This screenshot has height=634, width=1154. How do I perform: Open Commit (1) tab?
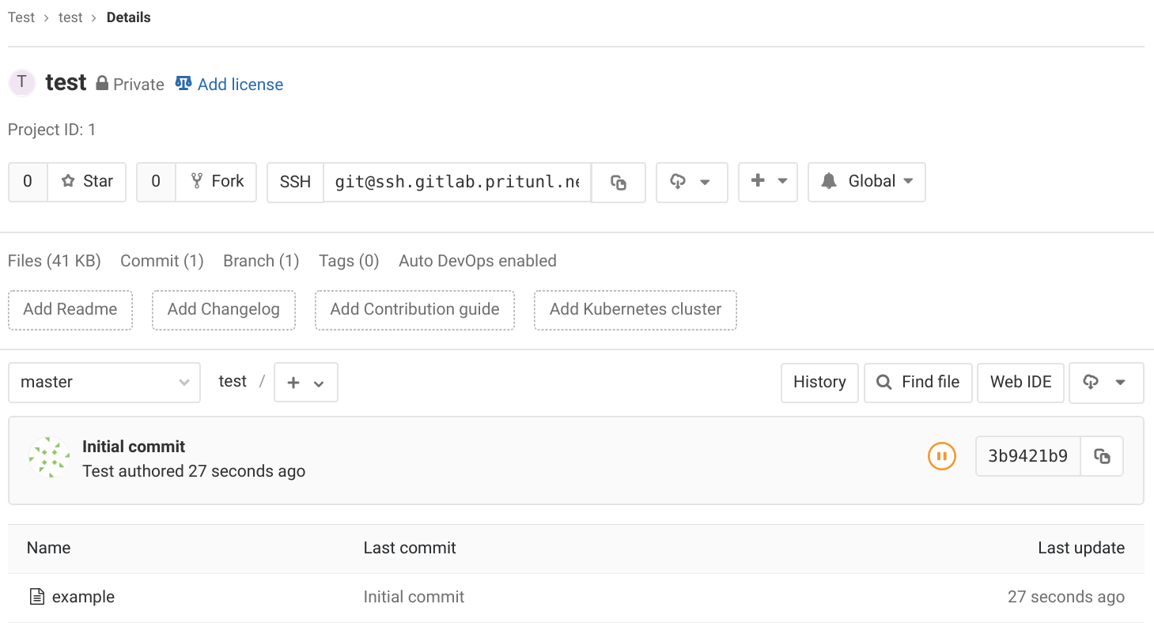162,261
